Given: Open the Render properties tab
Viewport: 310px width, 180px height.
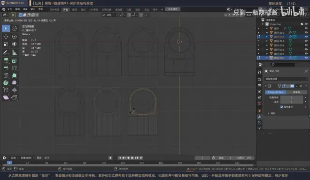Looking at the screenshot, I should 260,80.
